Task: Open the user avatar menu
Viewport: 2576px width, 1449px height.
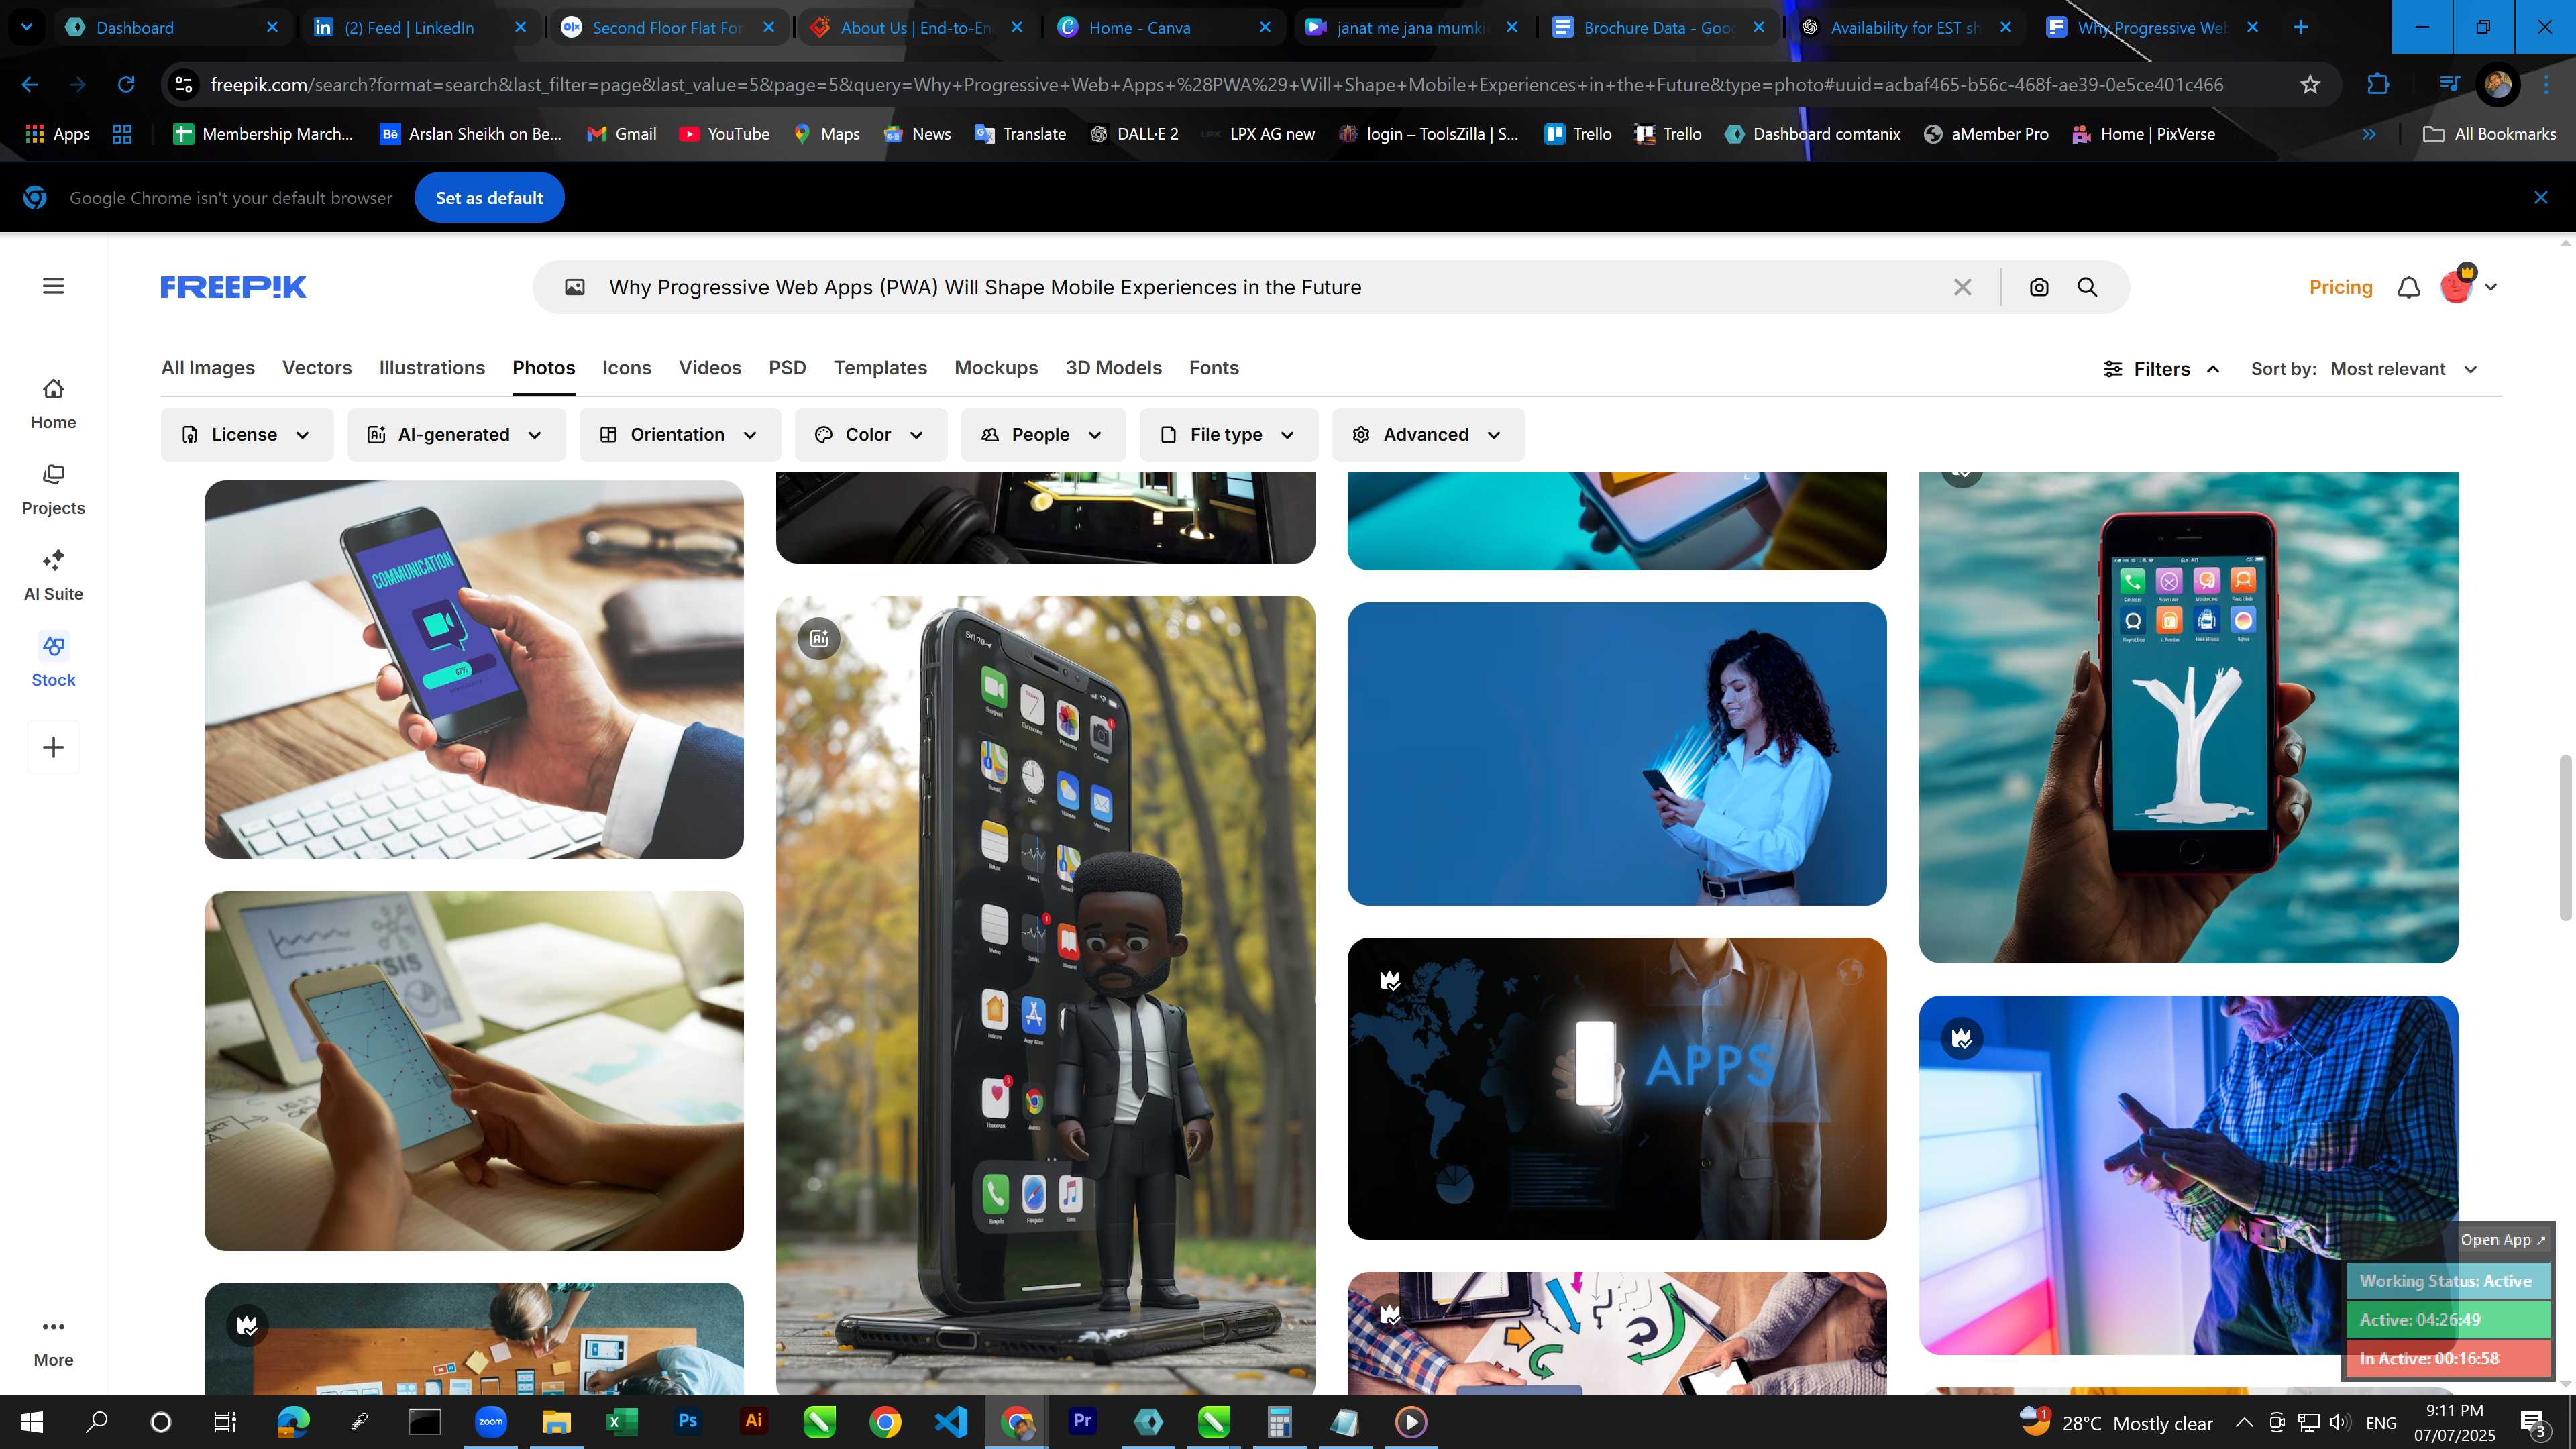Action: click(x=2467, y=286)
